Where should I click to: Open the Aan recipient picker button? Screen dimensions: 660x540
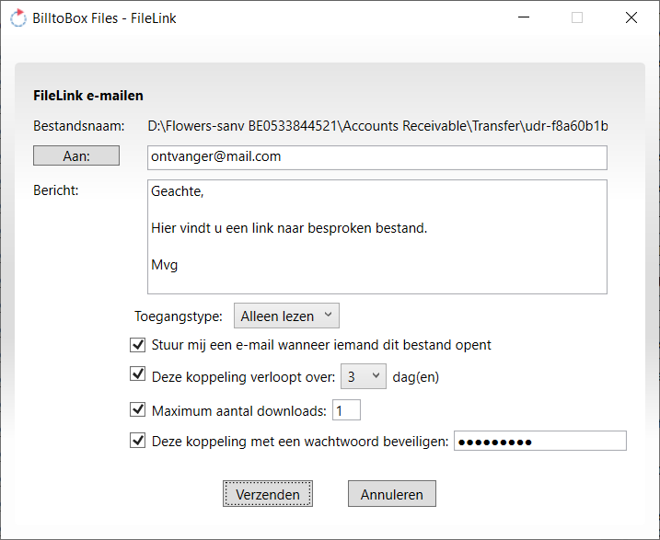(76, 155)
